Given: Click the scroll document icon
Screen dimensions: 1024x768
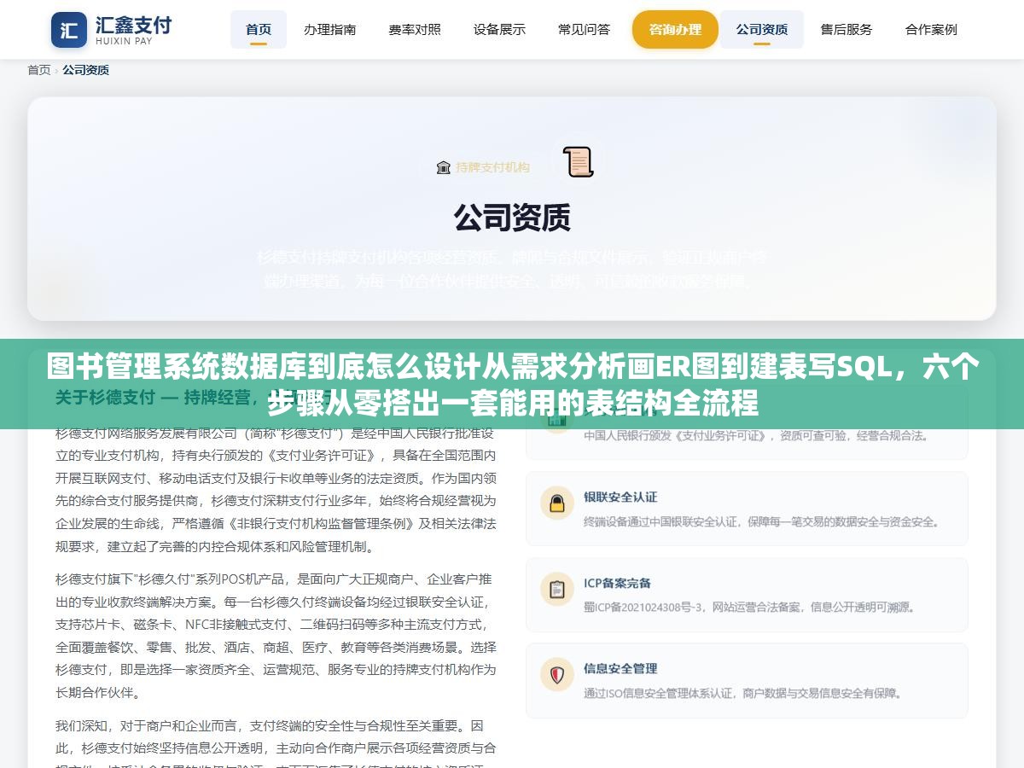Looking at the screenshot, I should click(x=578, y=162).
